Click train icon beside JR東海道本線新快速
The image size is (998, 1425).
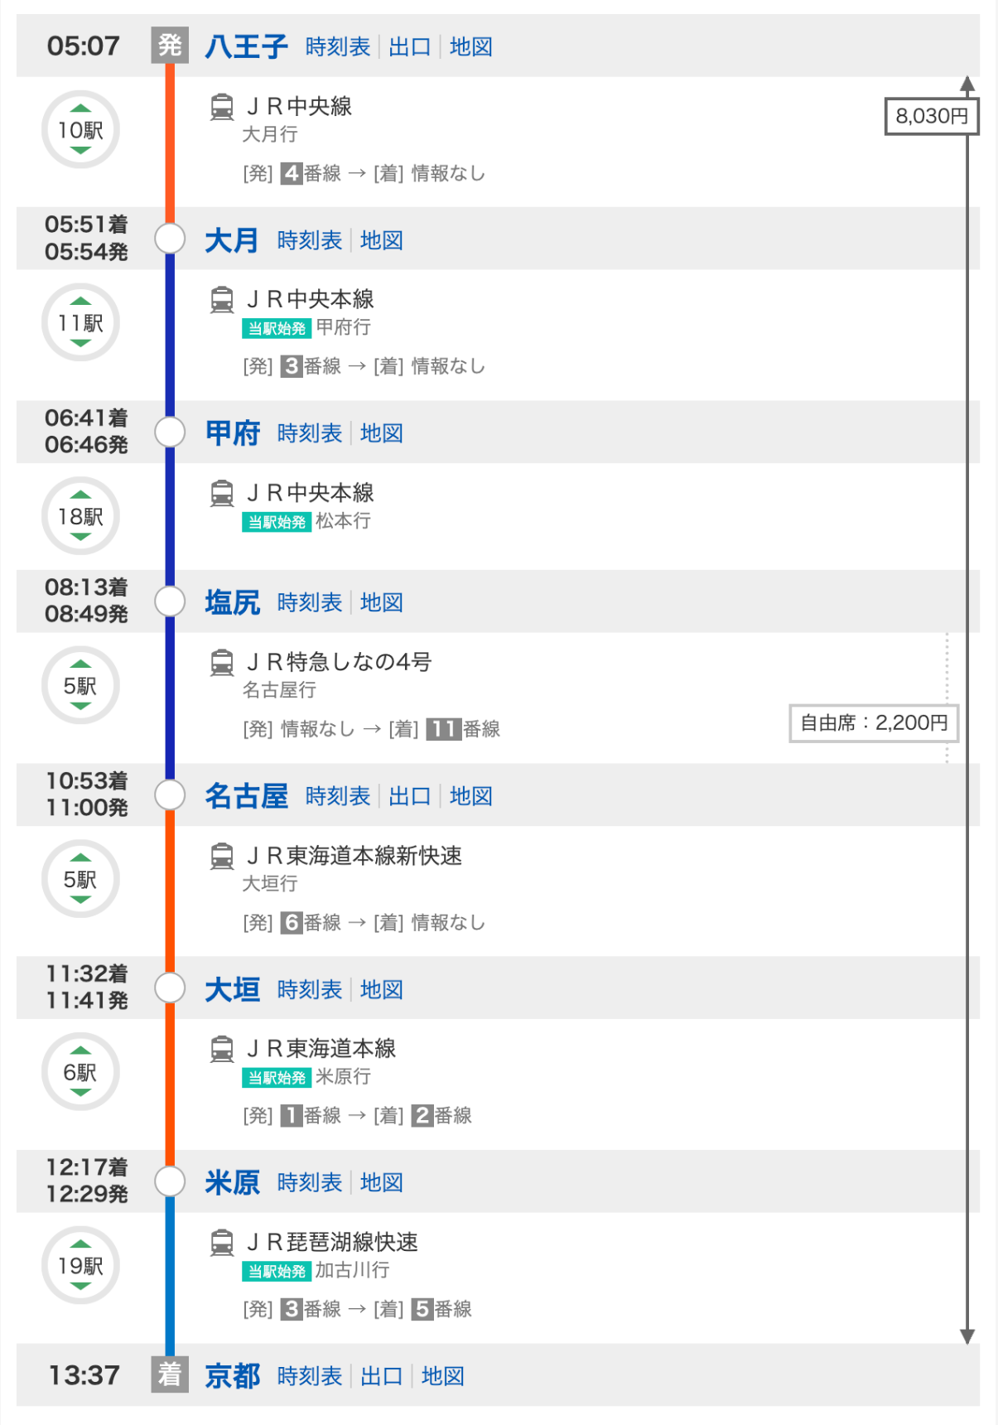[x=222, y=857]
